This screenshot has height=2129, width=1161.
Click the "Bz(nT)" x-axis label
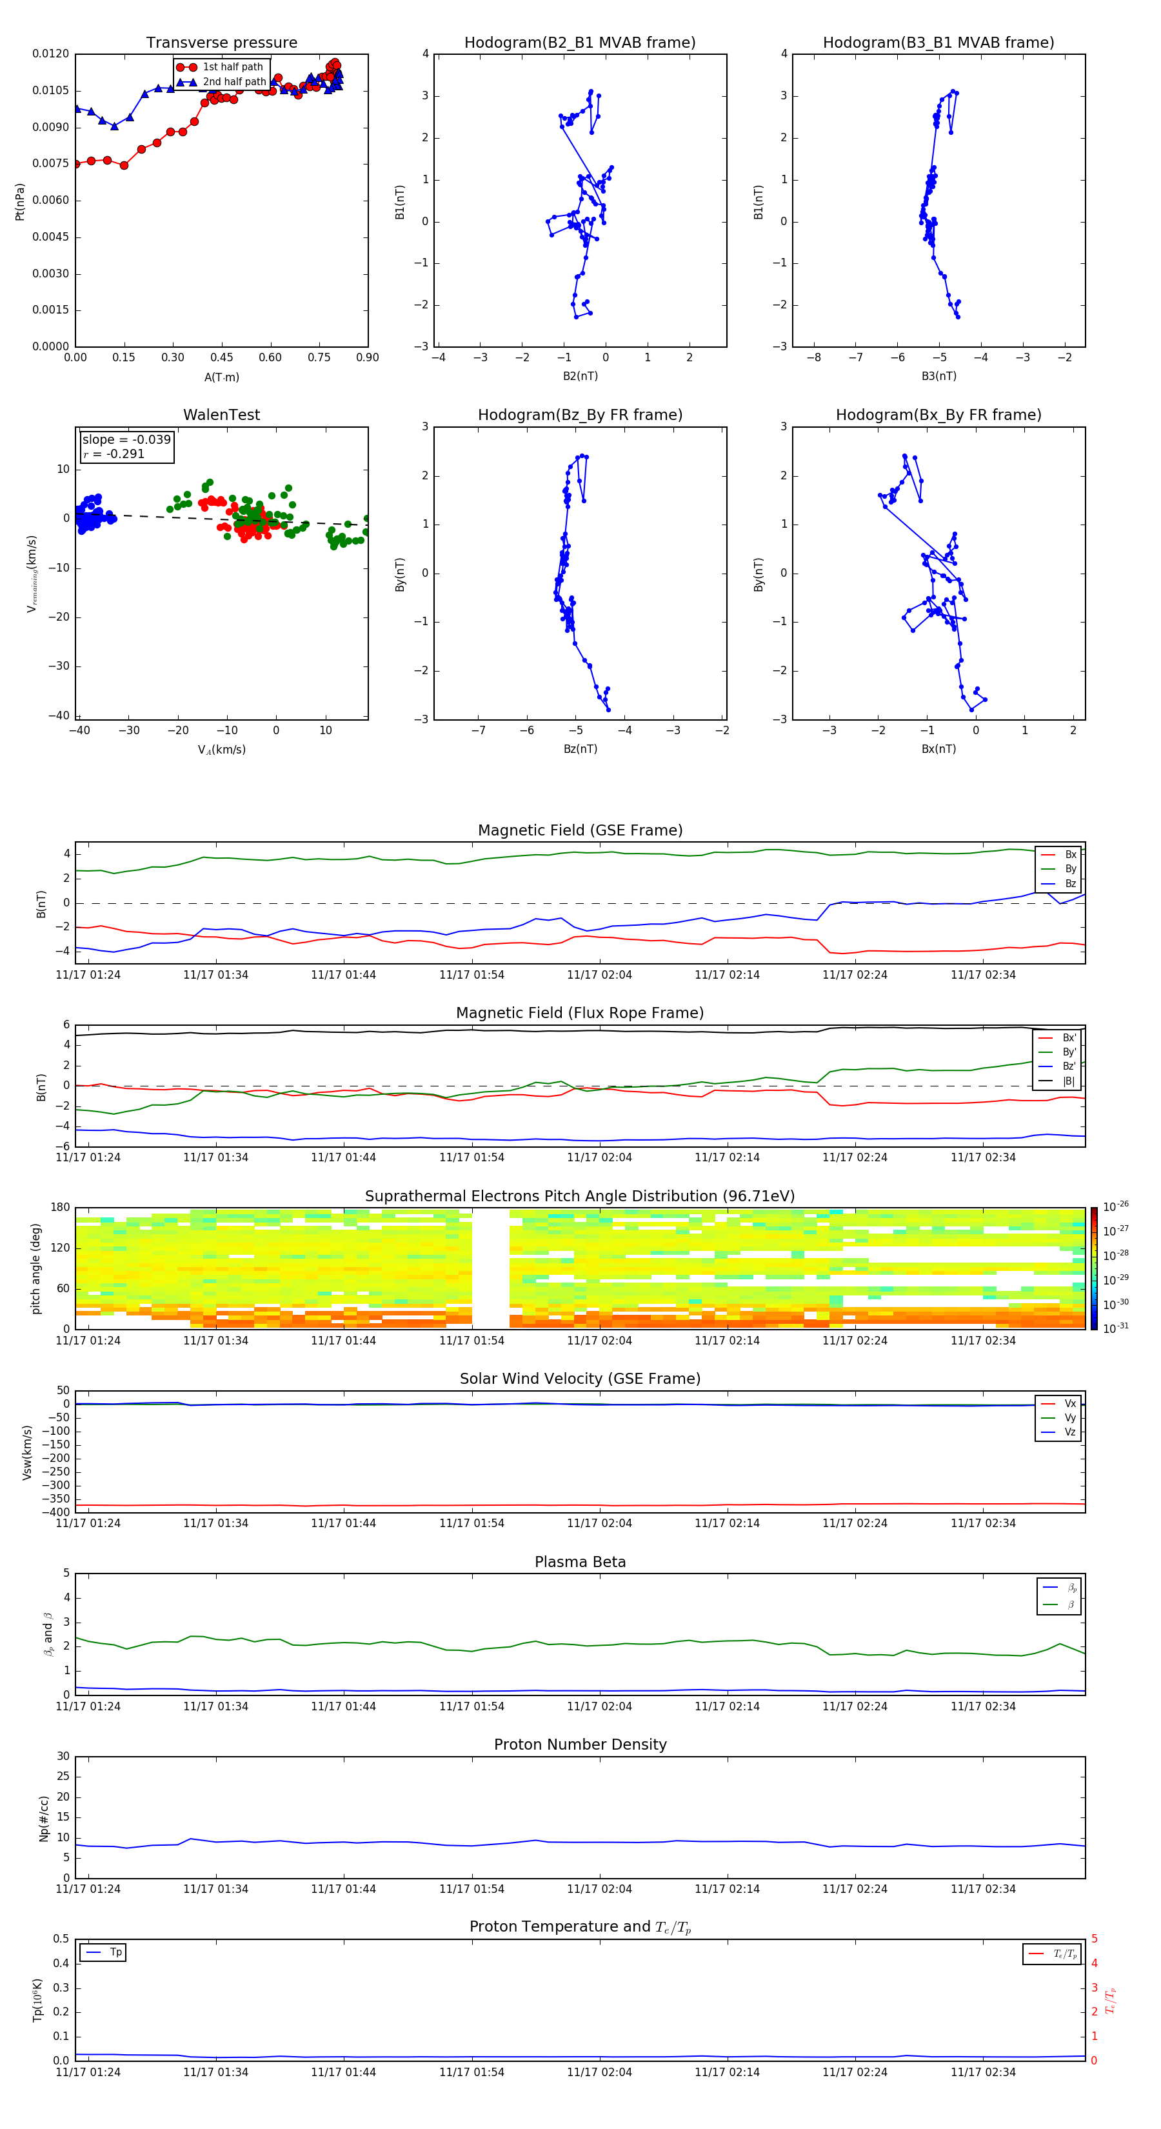(580, 749)
